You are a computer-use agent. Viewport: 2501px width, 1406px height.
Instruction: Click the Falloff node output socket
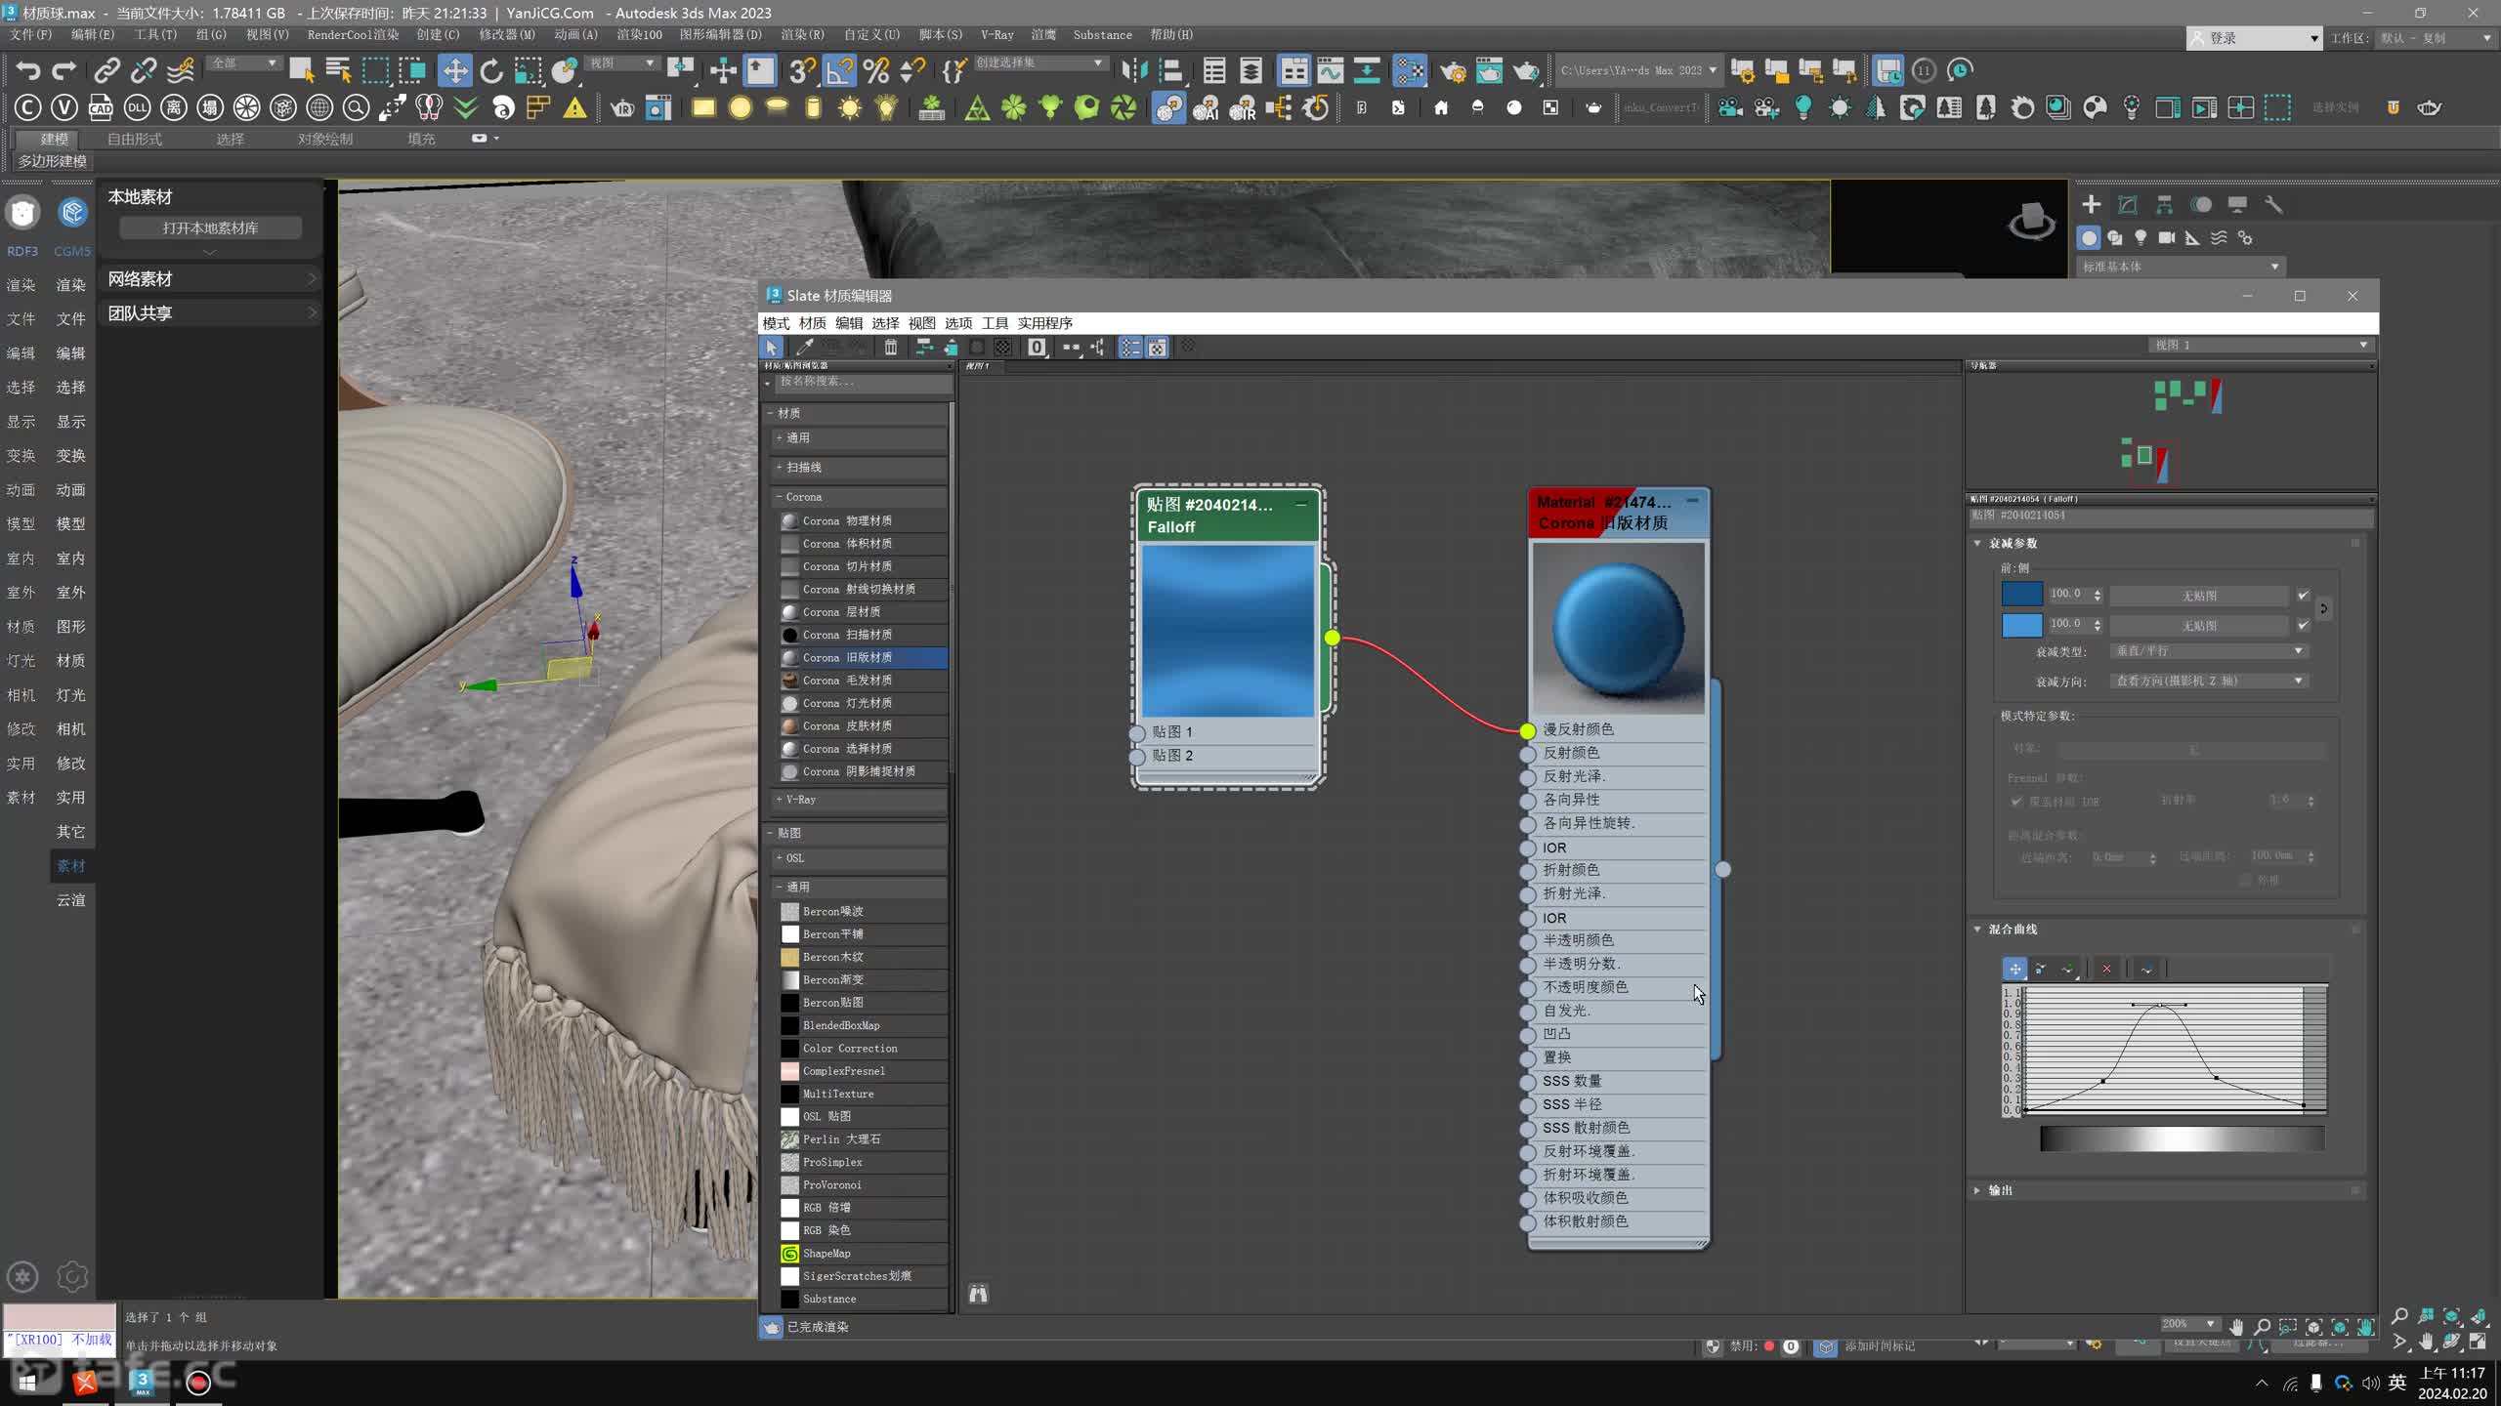(1333, 638)
